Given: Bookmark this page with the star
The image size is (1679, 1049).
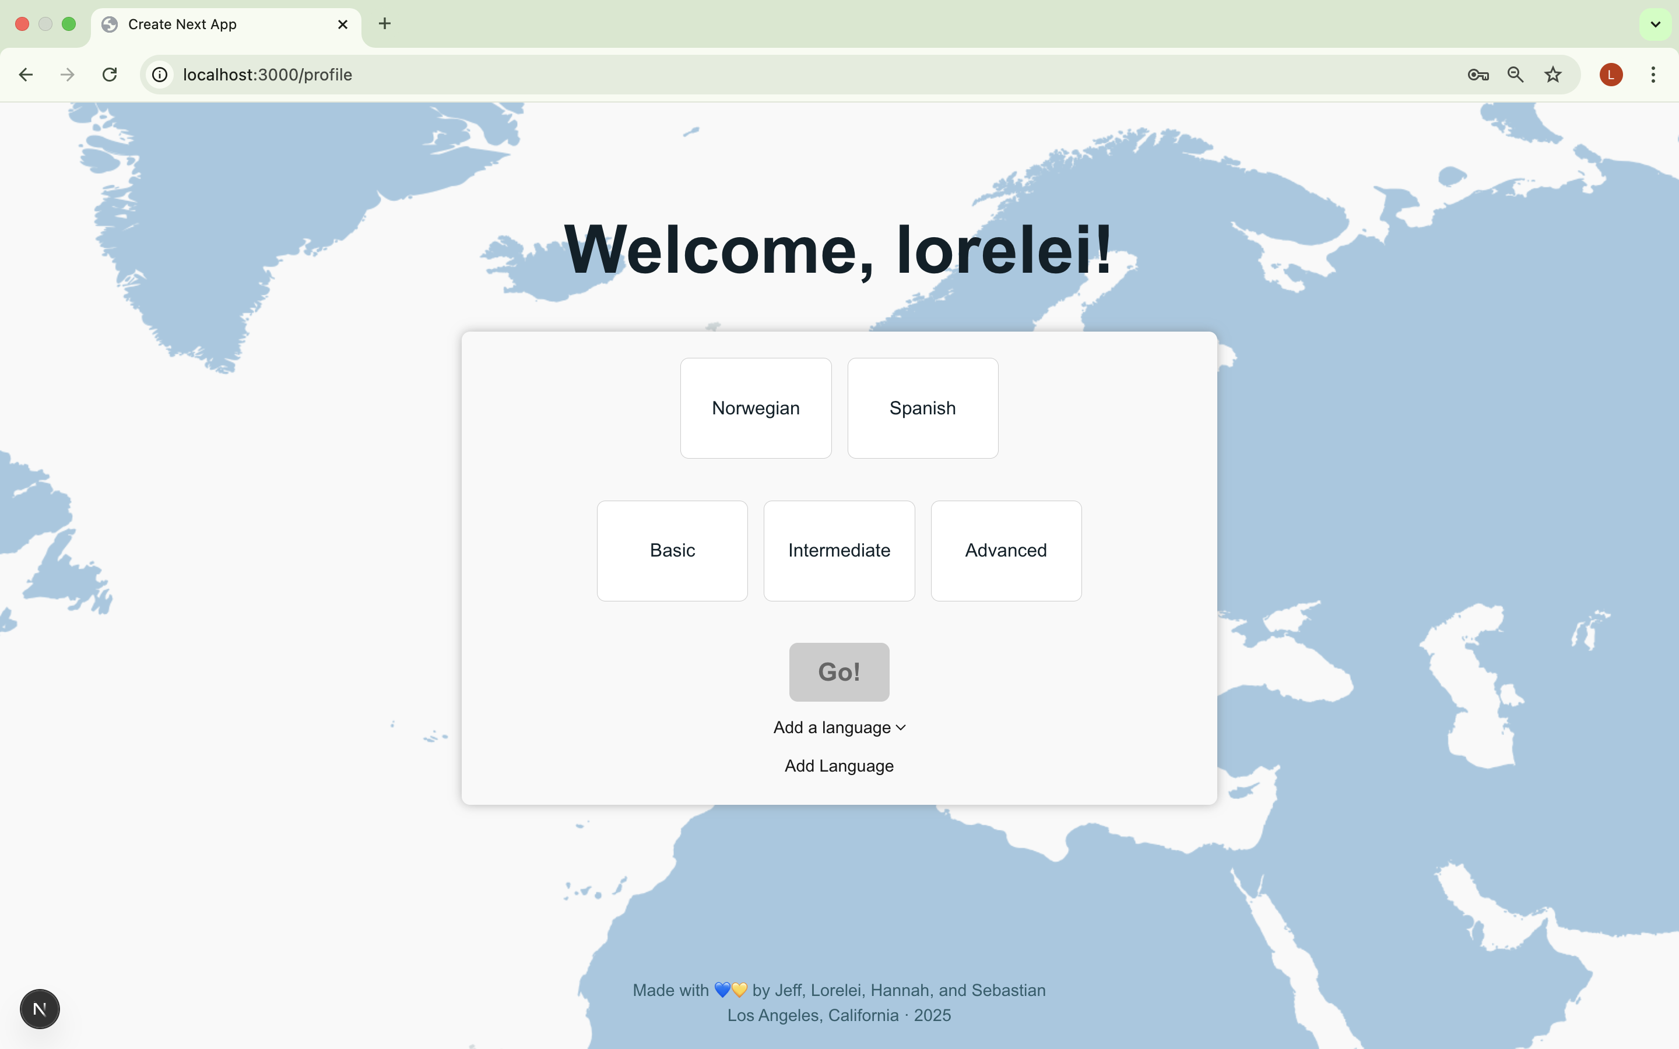Looking at the screenshot, I should (1552, 74).
